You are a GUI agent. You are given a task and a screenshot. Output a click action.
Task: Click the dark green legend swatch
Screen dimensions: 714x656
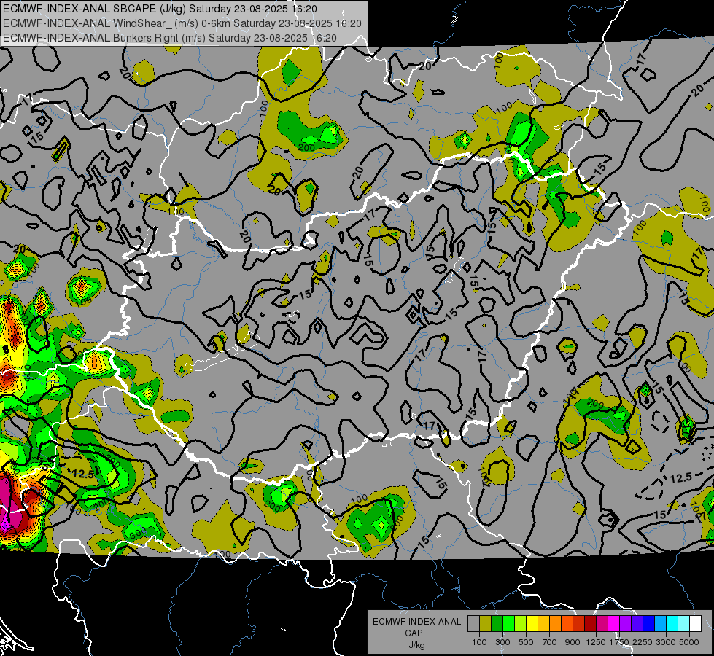pyautogui.click(x=497, y=623)
